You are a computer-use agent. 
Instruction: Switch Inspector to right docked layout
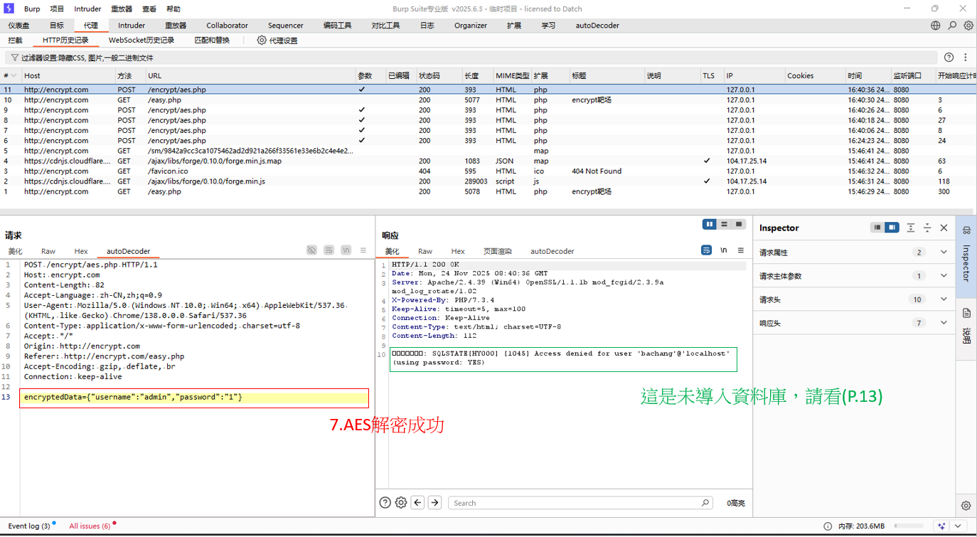tap(892, 228)
